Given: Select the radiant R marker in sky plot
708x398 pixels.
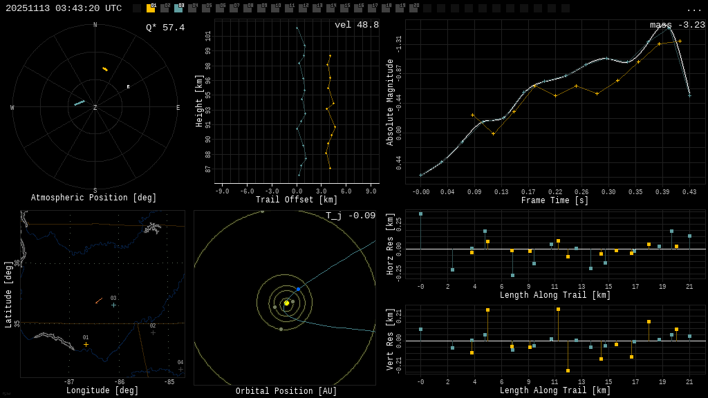Looking at the screenshot, I should coord(128,87).
